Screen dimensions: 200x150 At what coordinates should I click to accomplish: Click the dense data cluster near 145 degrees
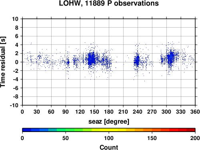[x=92, y=59]
